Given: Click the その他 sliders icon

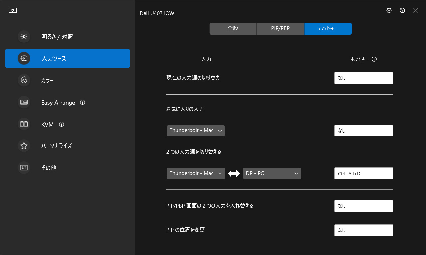Looking at the screenshot, I should click(x=24, y=168).
